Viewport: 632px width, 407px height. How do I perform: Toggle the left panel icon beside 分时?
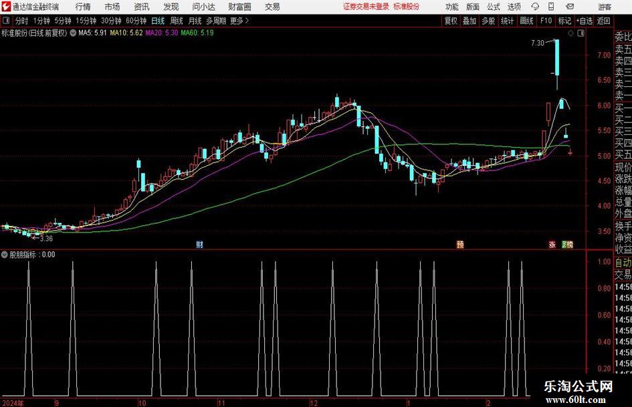(x=6, y=21)
